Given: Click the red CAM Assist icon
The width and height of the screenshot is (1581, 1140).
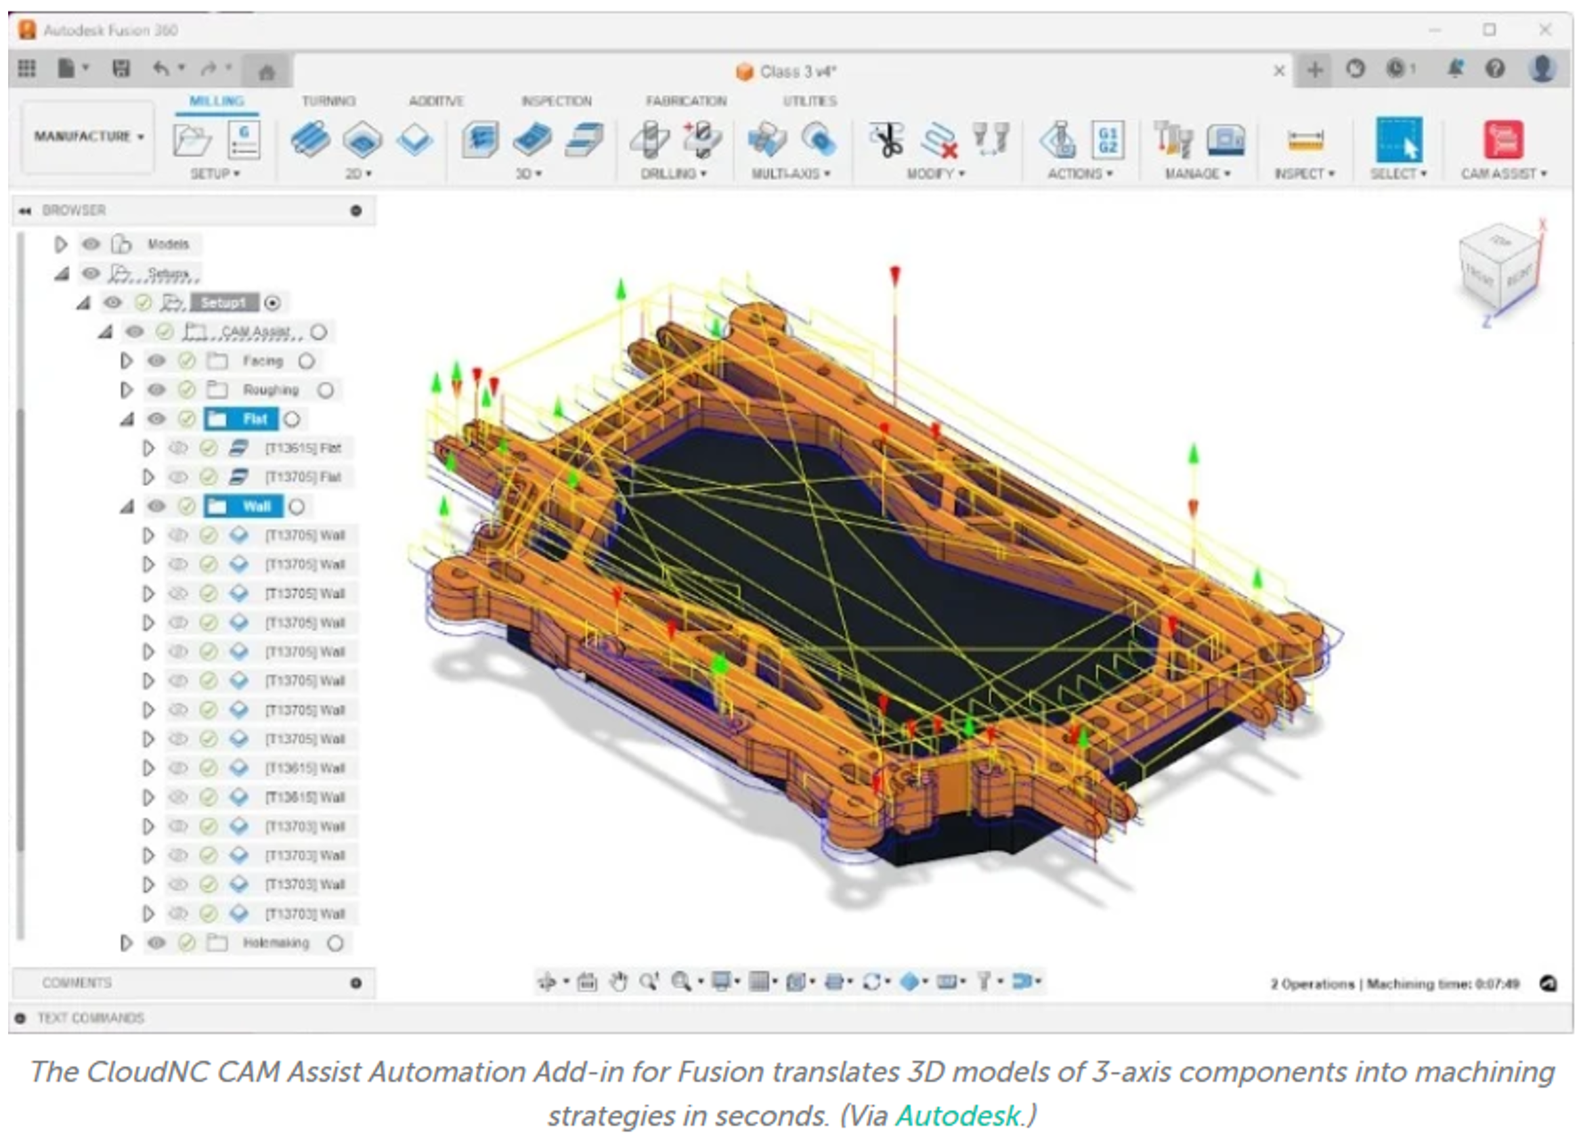Looking at the screenshot, I should pos(1504,139).
